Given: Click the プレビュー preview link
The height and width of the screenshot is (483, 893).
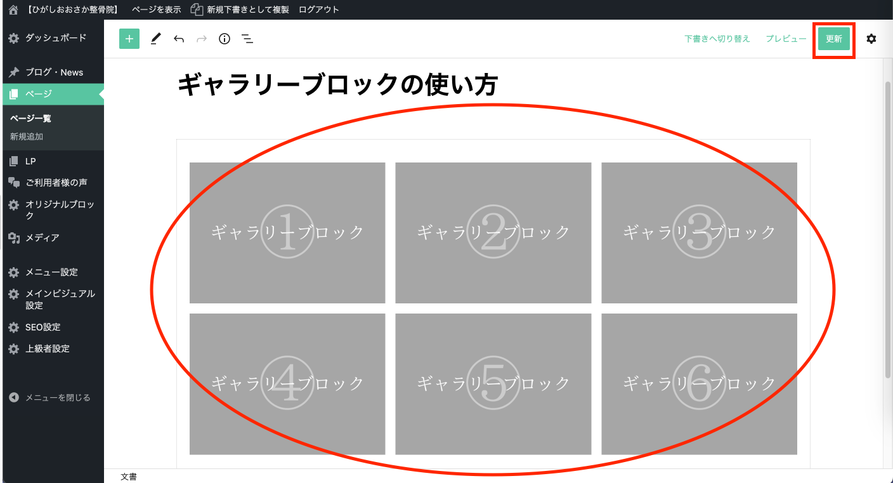Looking at the screenshot, I should tap(786, 39).
